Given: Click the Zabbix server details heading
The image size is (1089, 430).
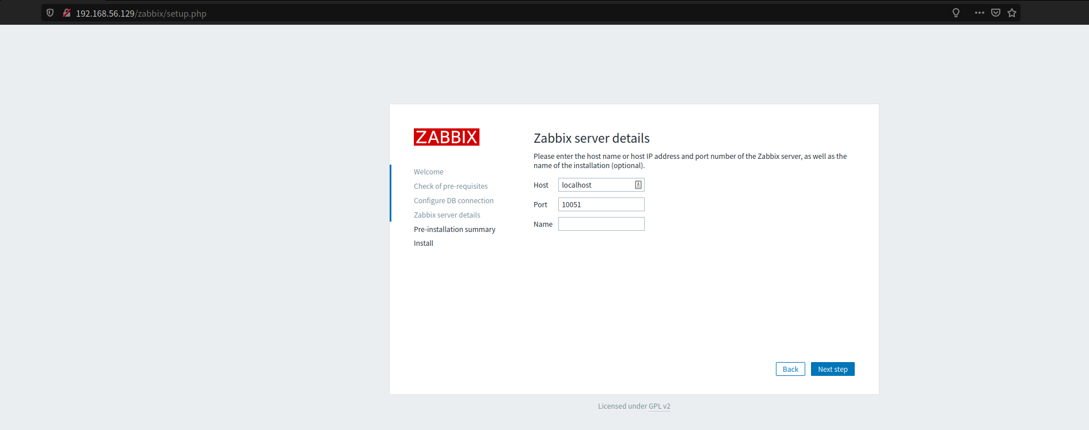Looking at the screenshot, I should click(592, 138).
